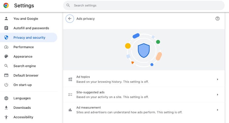Image resolution: width=229 pixels, height=123 pixels.
Task: Click the Appearance palette icon
Action: (6, 57)
